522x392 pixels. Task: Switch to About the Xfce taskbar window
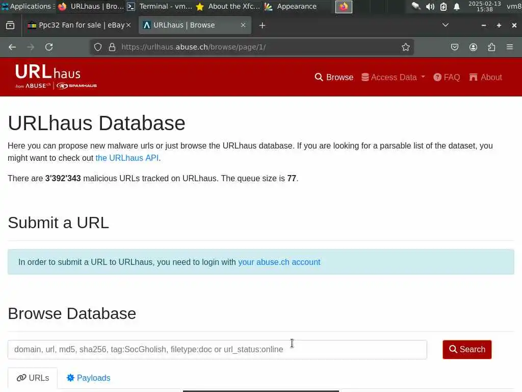pyautogui.click(x=228, y=6)
